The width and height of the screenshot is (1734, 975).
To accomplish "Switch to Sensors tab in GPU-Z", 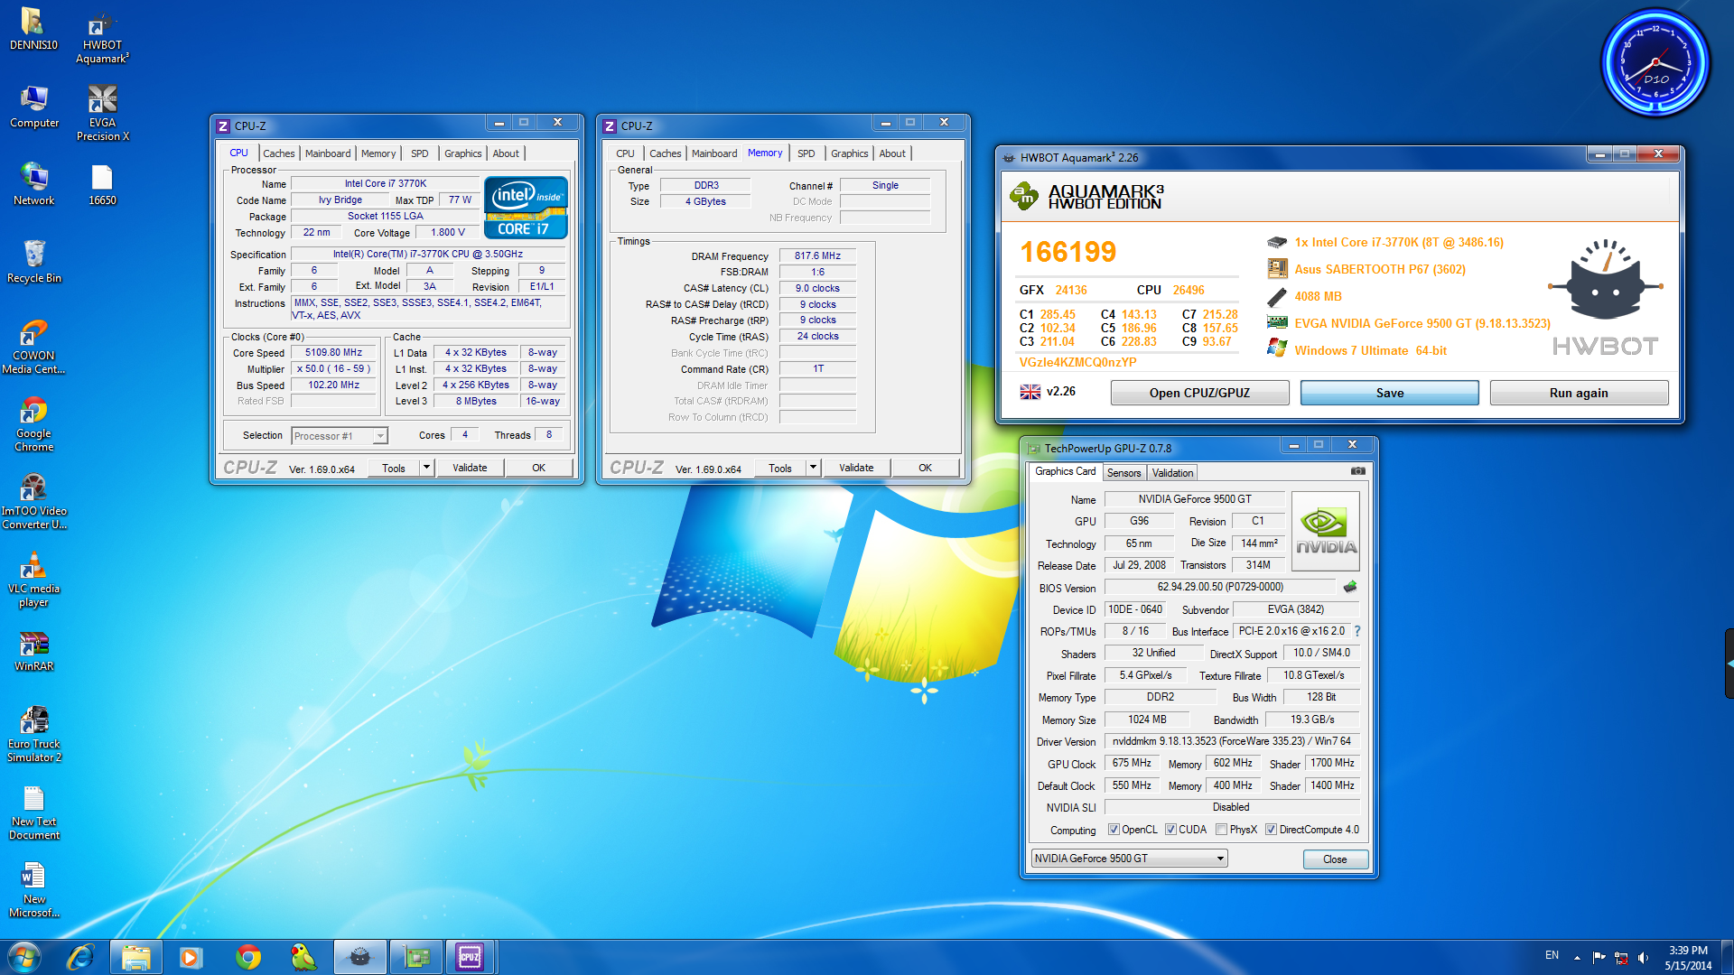I will [x=1123, y=473].
